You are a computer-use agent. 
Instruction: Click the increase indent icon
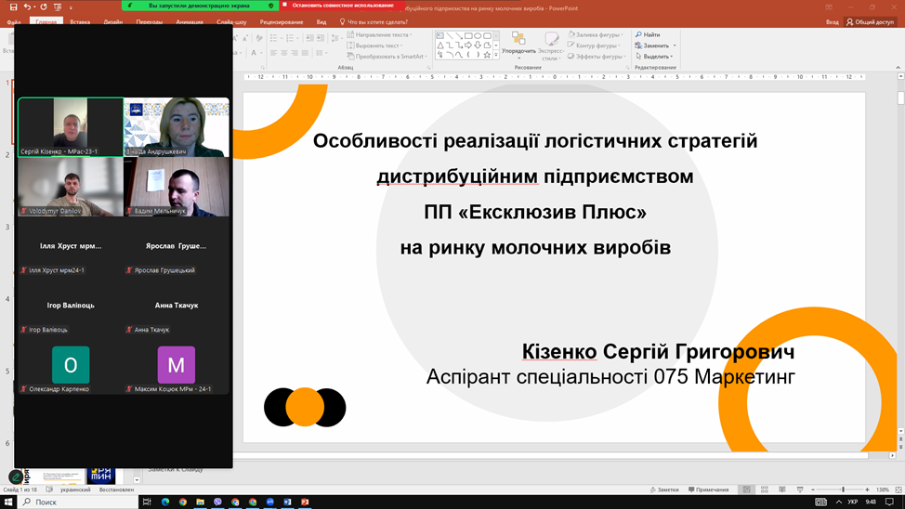[x=321, y=38]
